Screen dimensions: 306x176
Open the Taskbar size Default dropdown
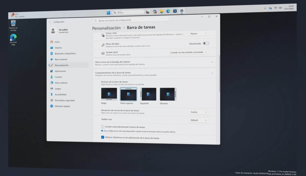pos(199,120)
